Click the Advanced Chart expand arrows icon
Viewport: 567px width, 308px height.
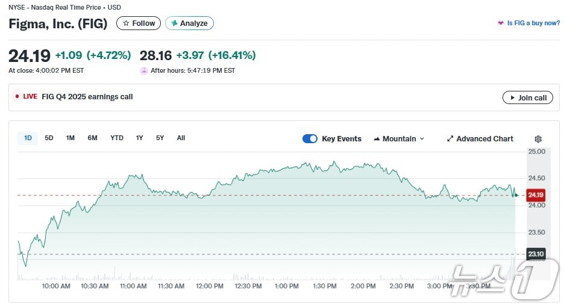click(x=450, y=139)
